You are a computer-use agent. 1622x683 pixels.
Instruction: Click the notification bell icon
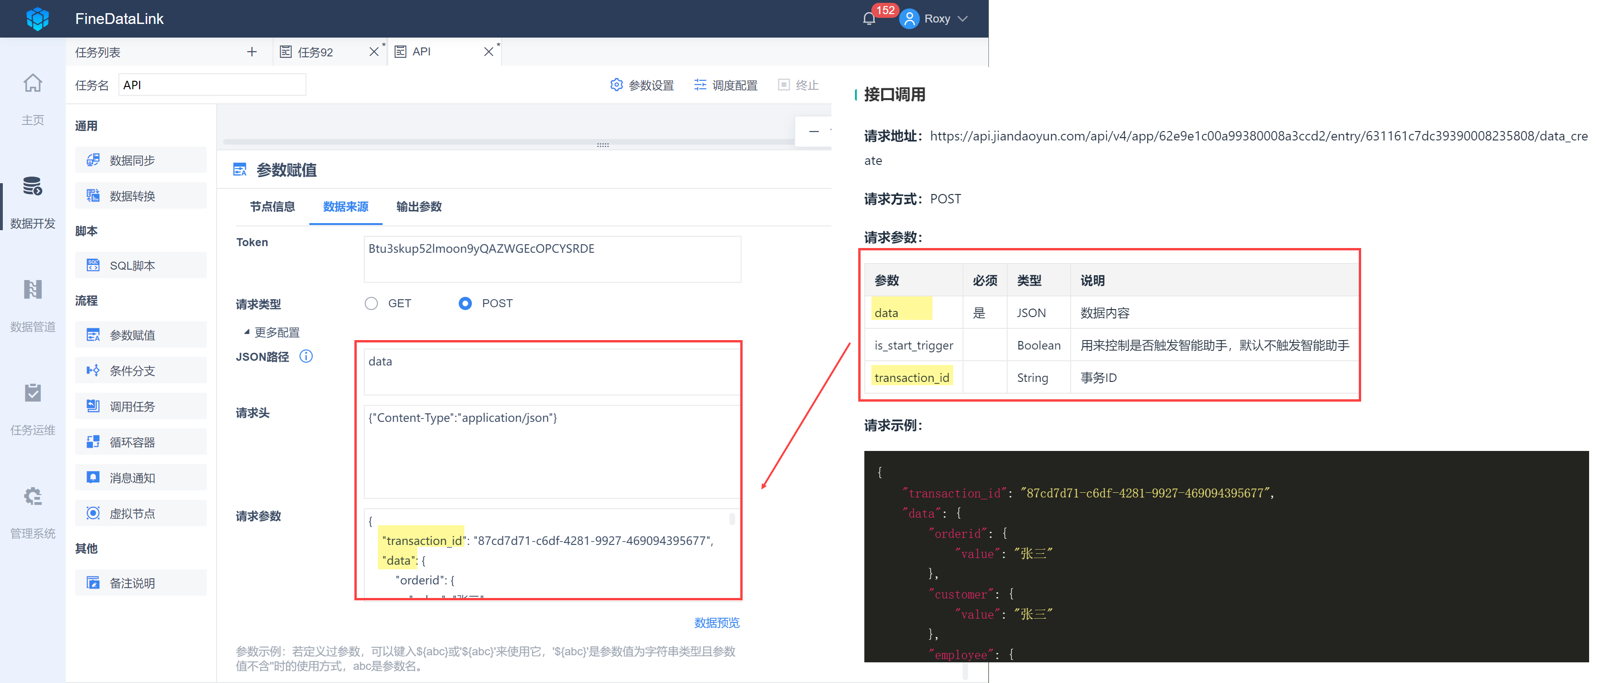(869, 19)
